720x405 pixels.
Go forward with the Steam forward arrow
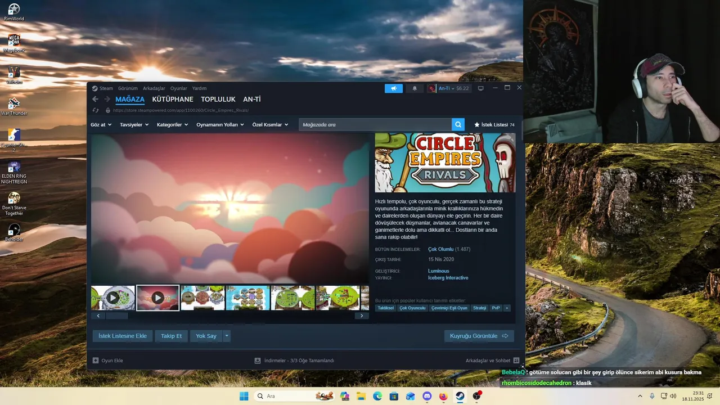point(107,99)
